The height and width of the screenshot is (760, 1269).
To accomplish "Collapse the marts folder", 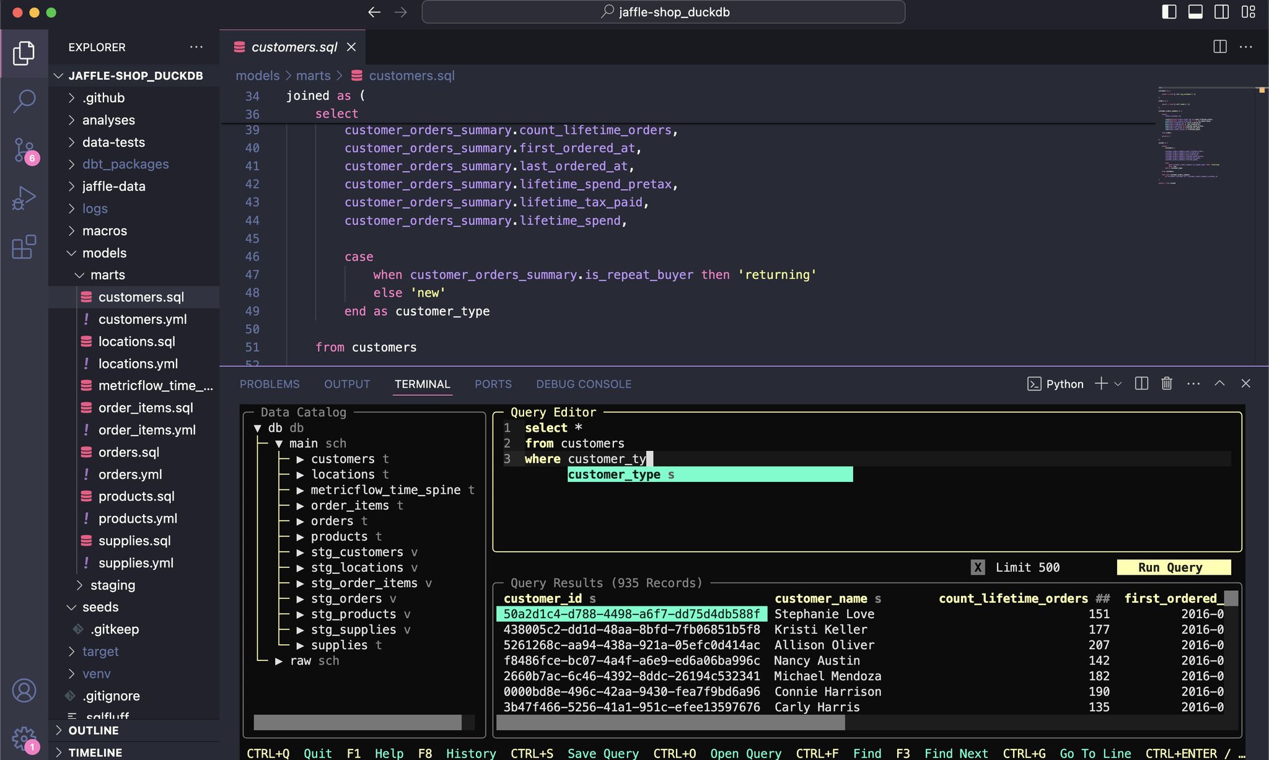I will 134,275.
